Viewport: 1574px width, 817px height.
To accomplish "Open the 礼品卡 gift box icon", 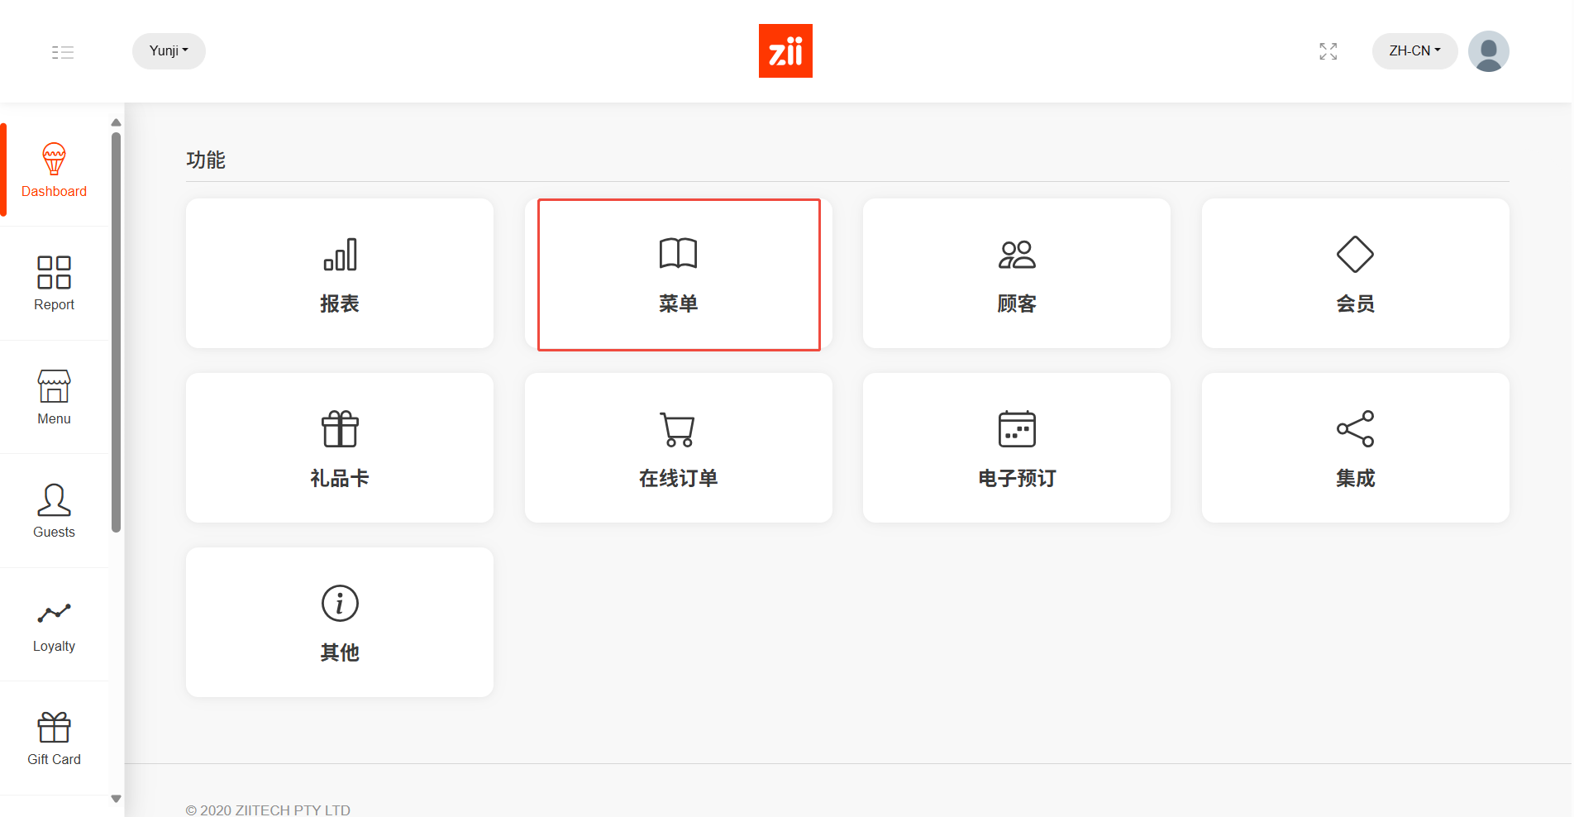I will coord(340,429).
